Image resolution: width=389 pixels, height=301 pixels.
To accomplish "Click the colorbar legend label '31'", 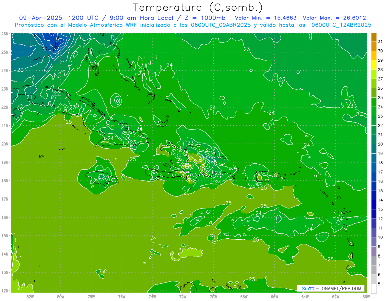I will pyautogui.click(x=381, y=42).
